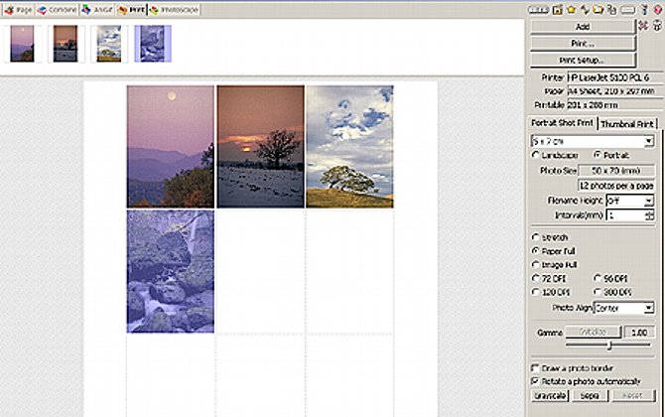The height and width of the screenshot is (417, 665).
Task: Open the Filename Height dropdown
Action: pos(648,201)
